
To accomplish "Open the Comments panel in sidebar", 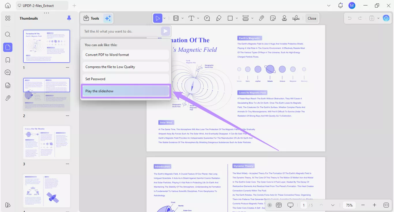I will pos(8,72).
